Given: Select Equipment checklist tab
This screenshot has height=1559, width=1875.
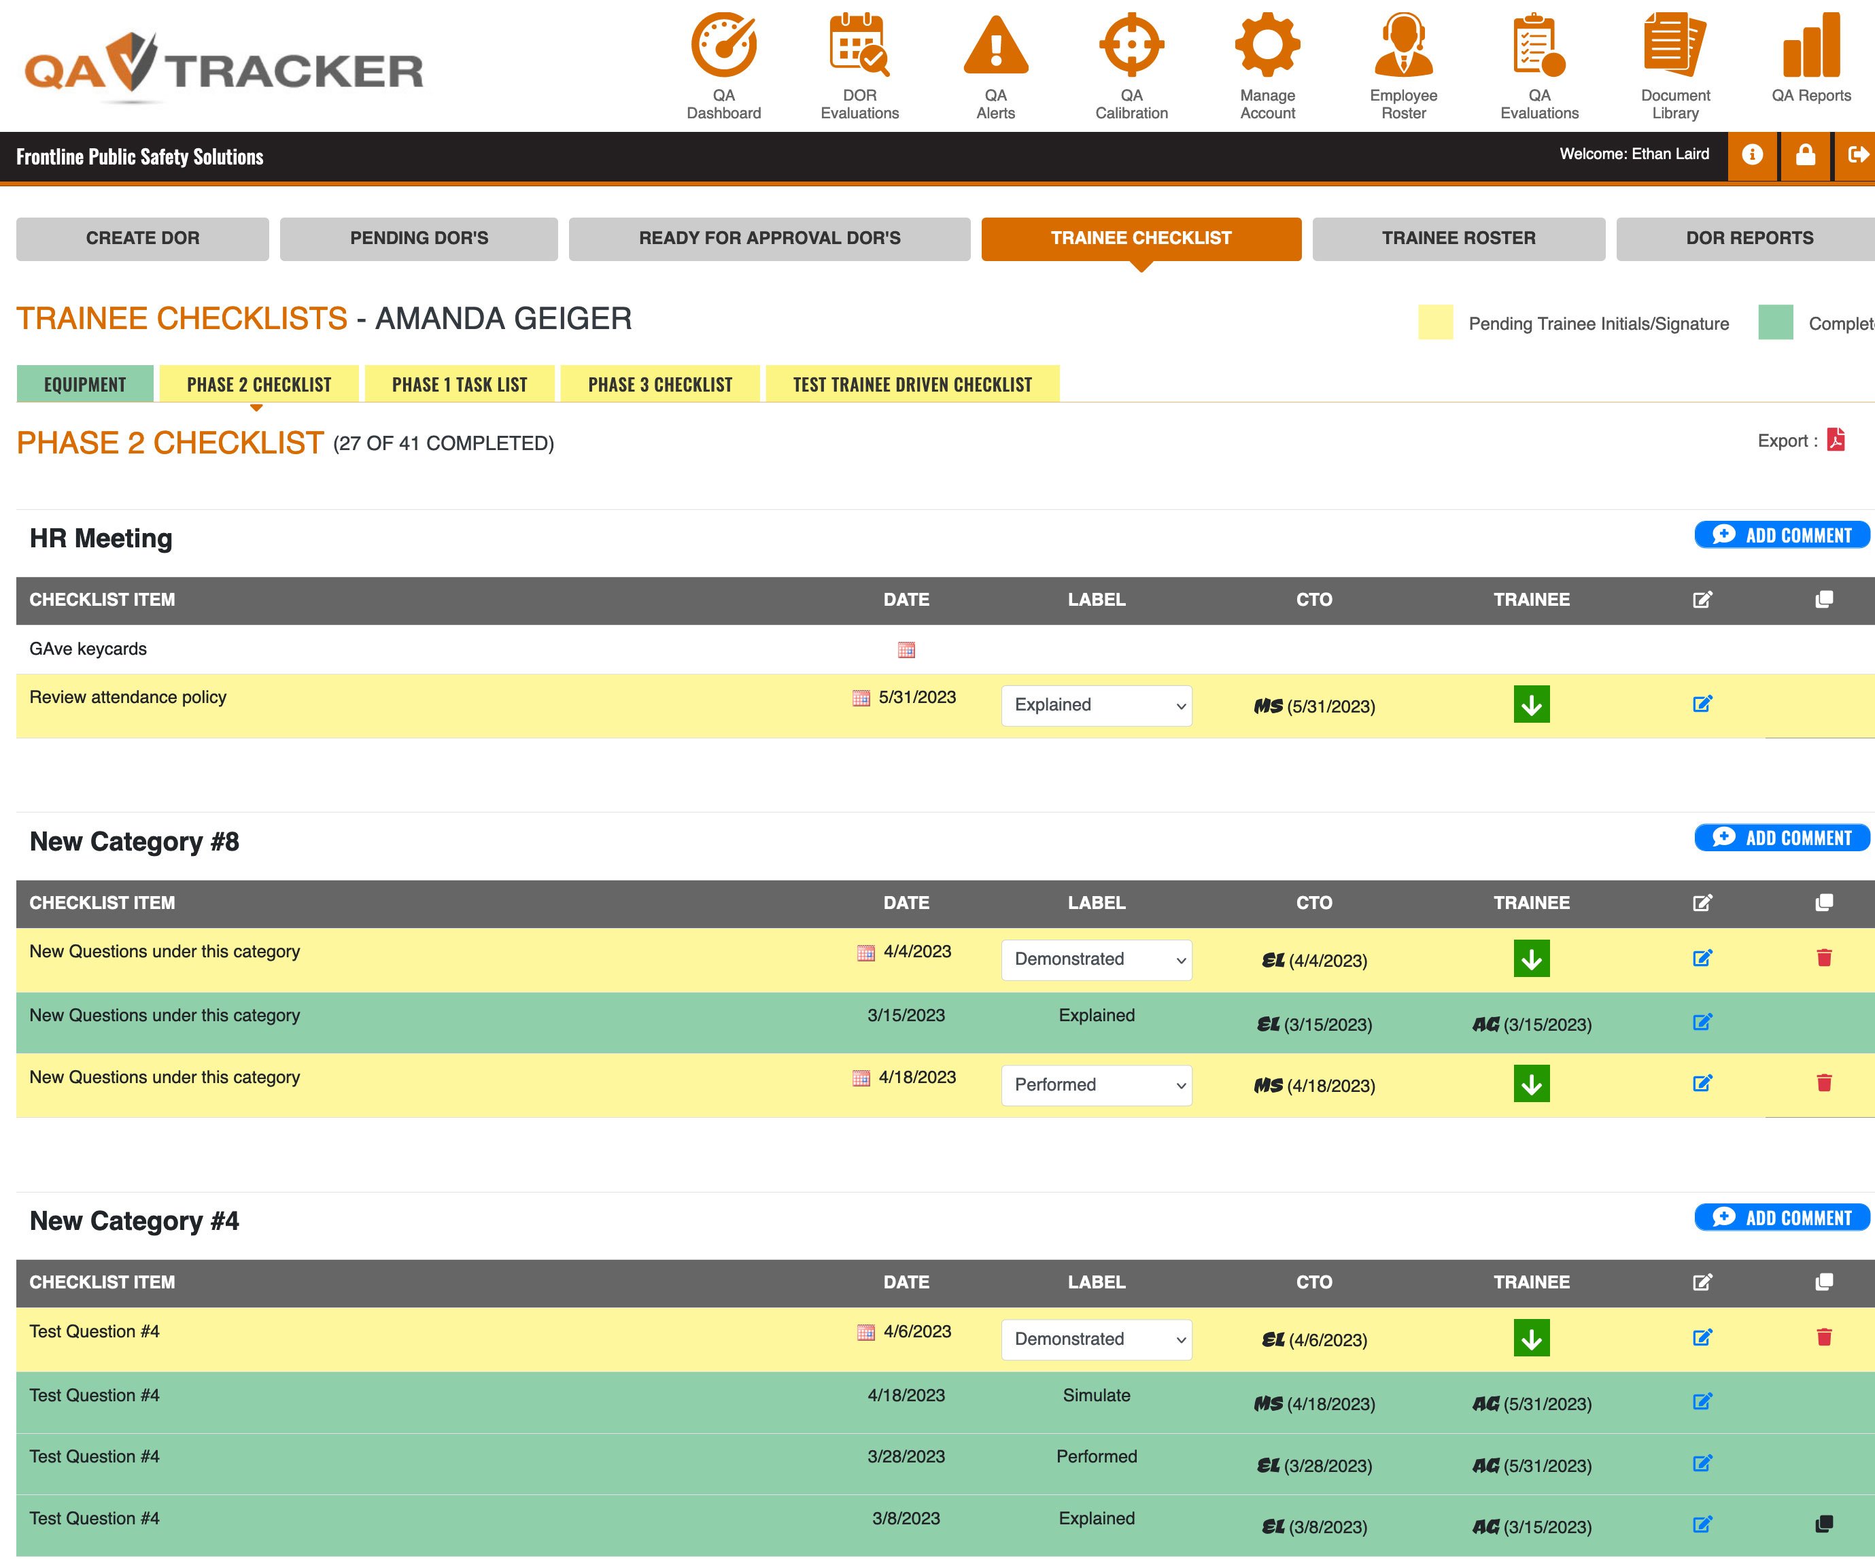Looking at the screenshot, I should click(85, 384).
